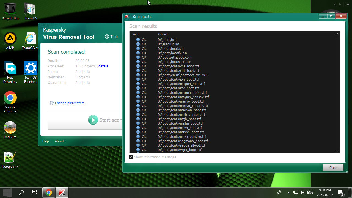Open Free Download Manager desktop shortcut
The image size is (352, 198).
point(10,73)
